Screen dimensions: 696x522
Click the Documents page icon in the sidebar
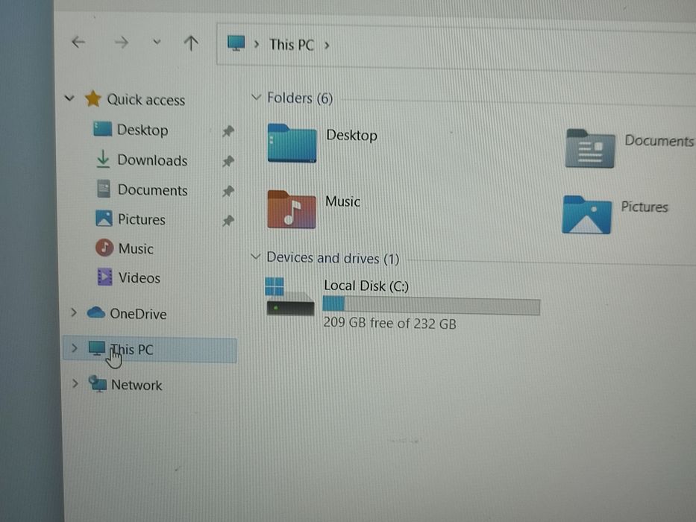[104, 189]
